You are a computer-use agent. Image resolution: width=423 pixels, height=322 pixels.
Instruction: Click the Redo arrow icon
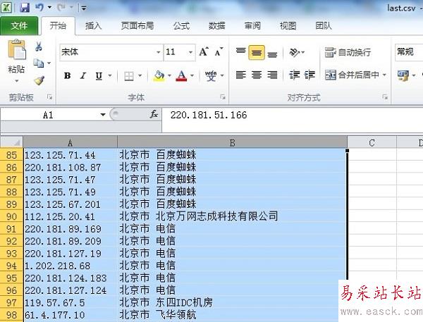pyautogui.click(x=61, y=7)
